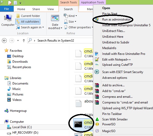Viewport: 153px width, 136px height.
Task: Open Kind filter dropdown
Action: click(x=70, y=16)
